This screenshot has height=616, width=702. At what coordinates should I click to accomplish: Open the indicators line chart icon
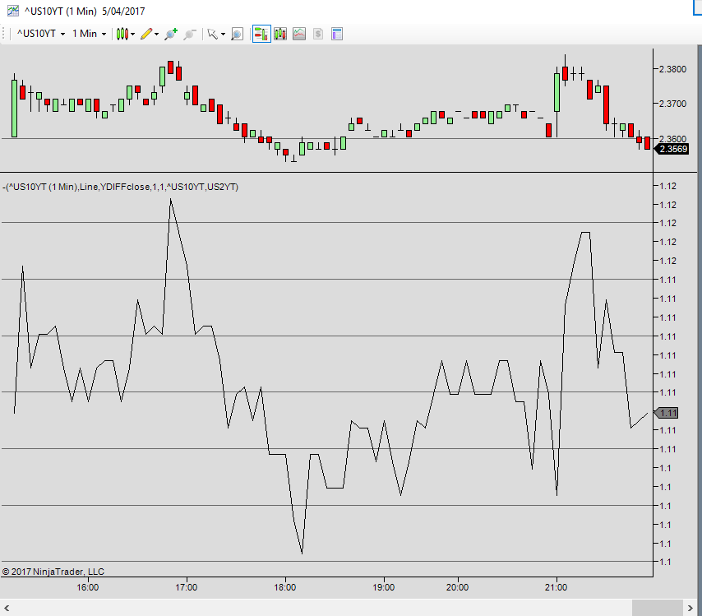pyautogui.click(x=299, y=34)
